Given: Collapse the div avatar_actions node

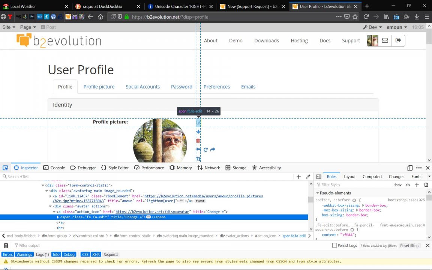Looking at the screenshot, I should point(50,206).
